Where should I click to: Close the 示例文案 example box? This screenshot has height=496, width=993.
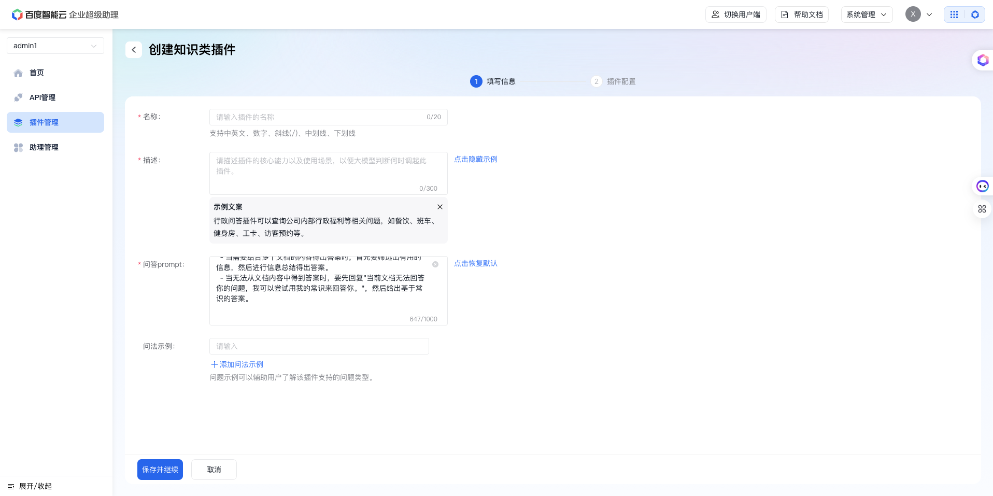(x=440, y=207)
